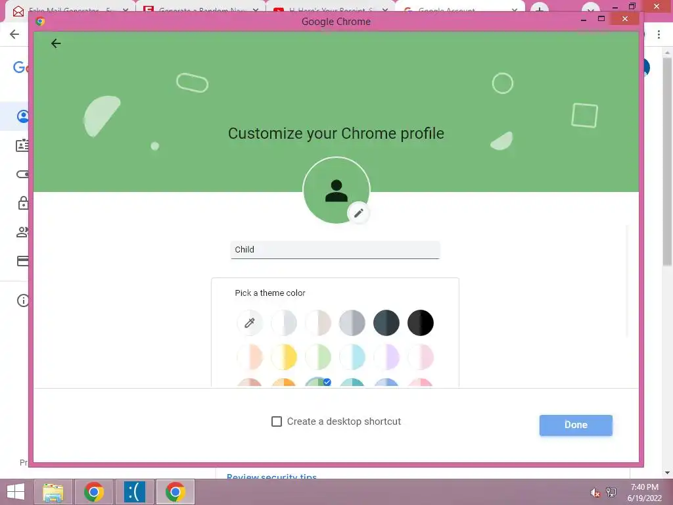
Task: Click the background browser's back navigation arrow
Action: point(14,34)
